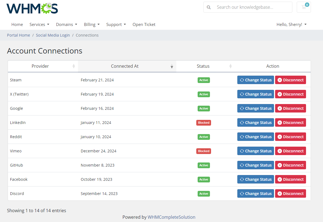The width and height of the screenshot is (323, 222).
Task: Sort table by Status column
Action: pos(205,66)
